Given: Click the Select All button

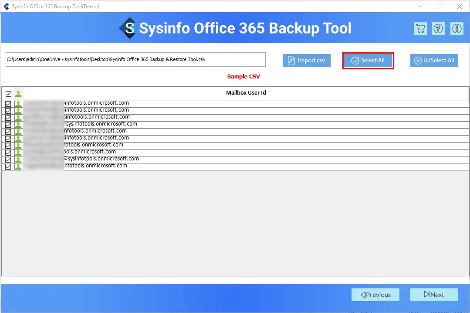Looking at the screenshot, I should (x=368, y=61).
